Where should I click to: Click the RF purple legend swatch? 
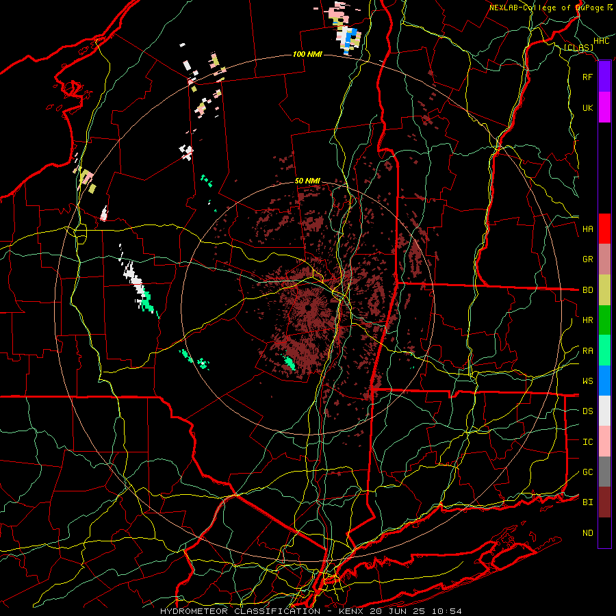pos(604,77)
